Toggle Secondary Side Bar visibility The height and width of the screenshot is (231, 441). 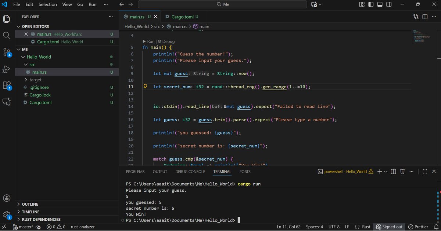click(389, 4)
